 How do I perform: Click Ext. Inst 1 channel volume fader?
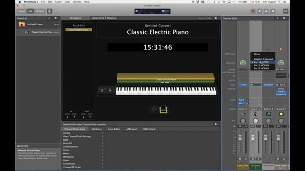[x=253, y=137]
